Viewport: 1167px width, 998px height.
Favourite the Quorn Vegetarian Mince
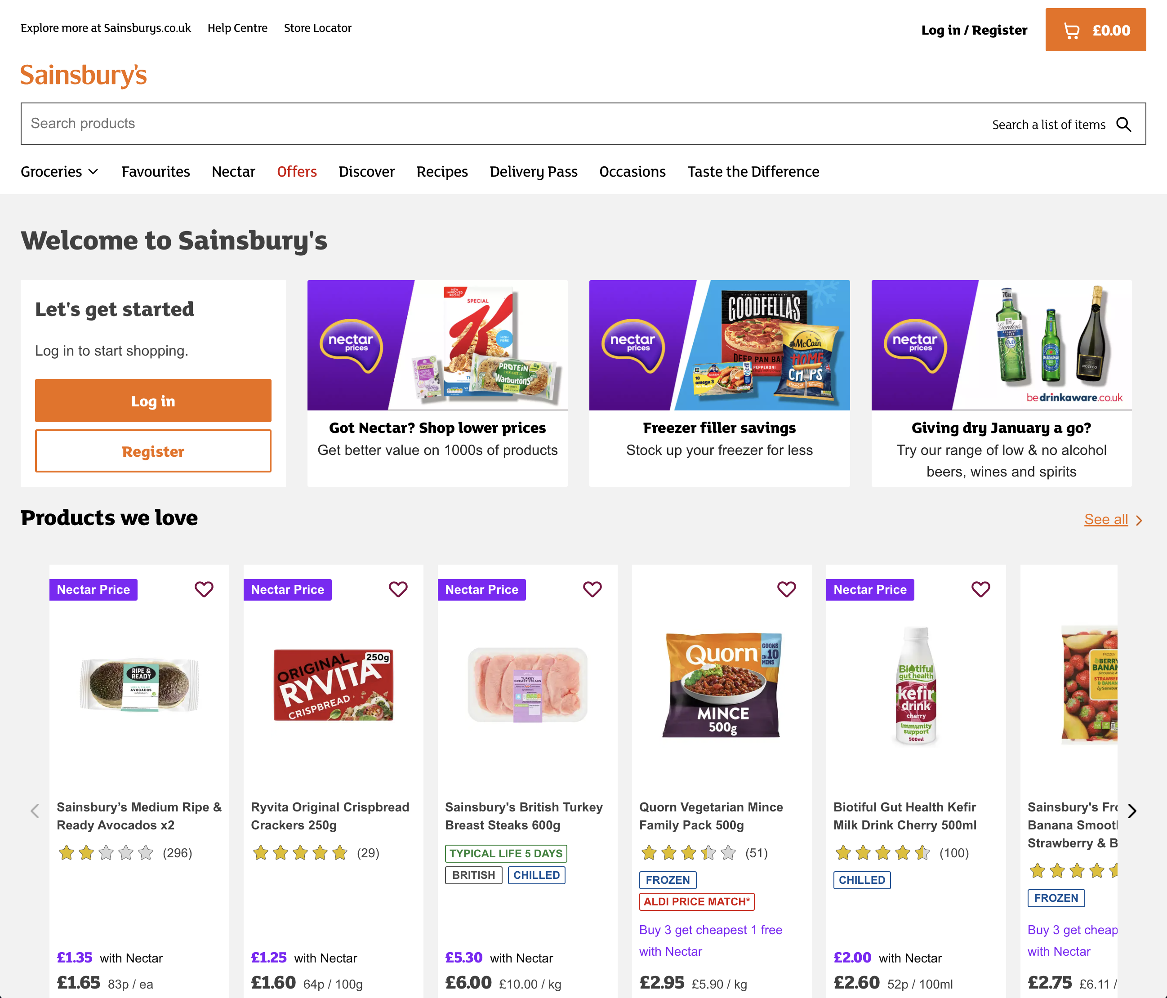pyautogui.click(x=786, y=589)
